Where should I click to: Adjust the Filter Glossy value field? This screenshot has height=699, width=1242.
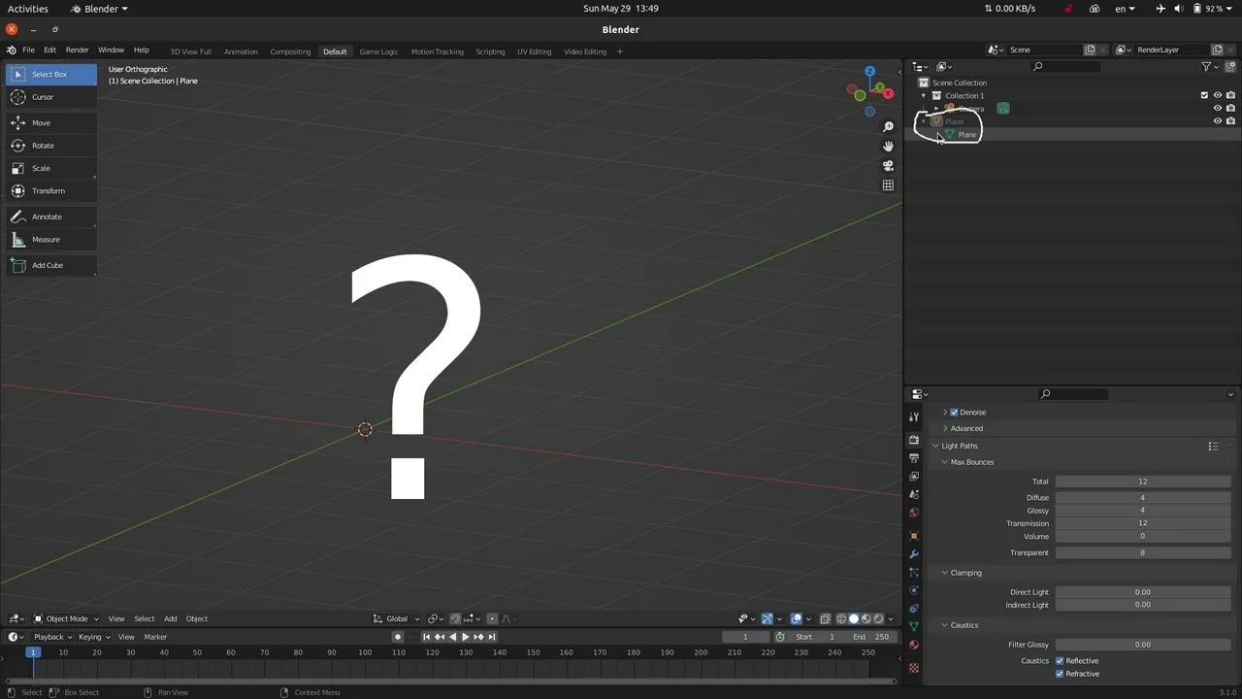tap(1142, 644)
